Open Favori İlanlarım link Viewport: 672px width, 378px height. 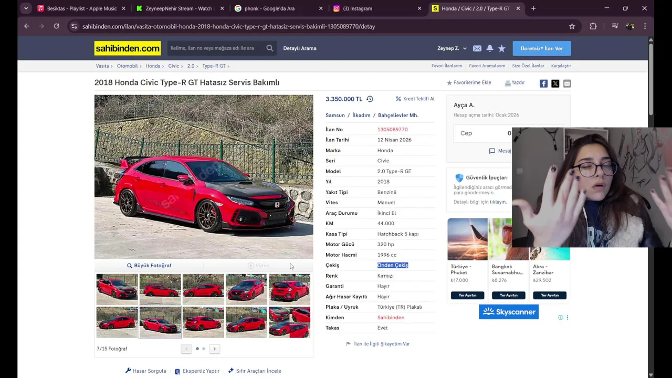(447, 66)
